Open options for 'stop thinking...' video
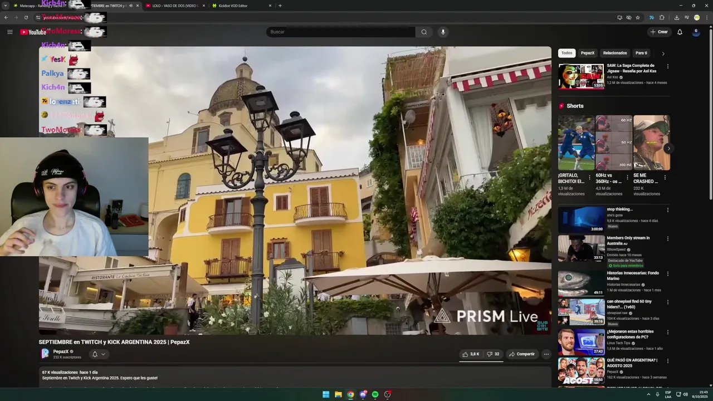Screen dimensions: 713x401 click(667, 210)
